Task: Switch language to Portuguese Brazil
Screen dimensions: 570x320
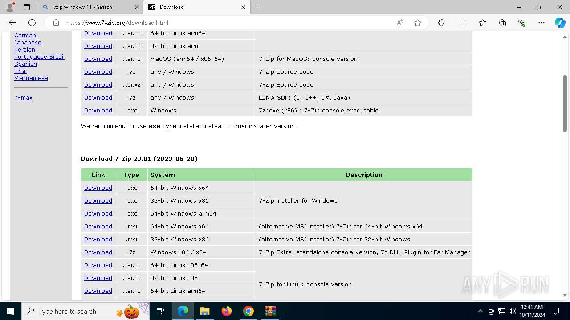Action: (x=39, y=56)
